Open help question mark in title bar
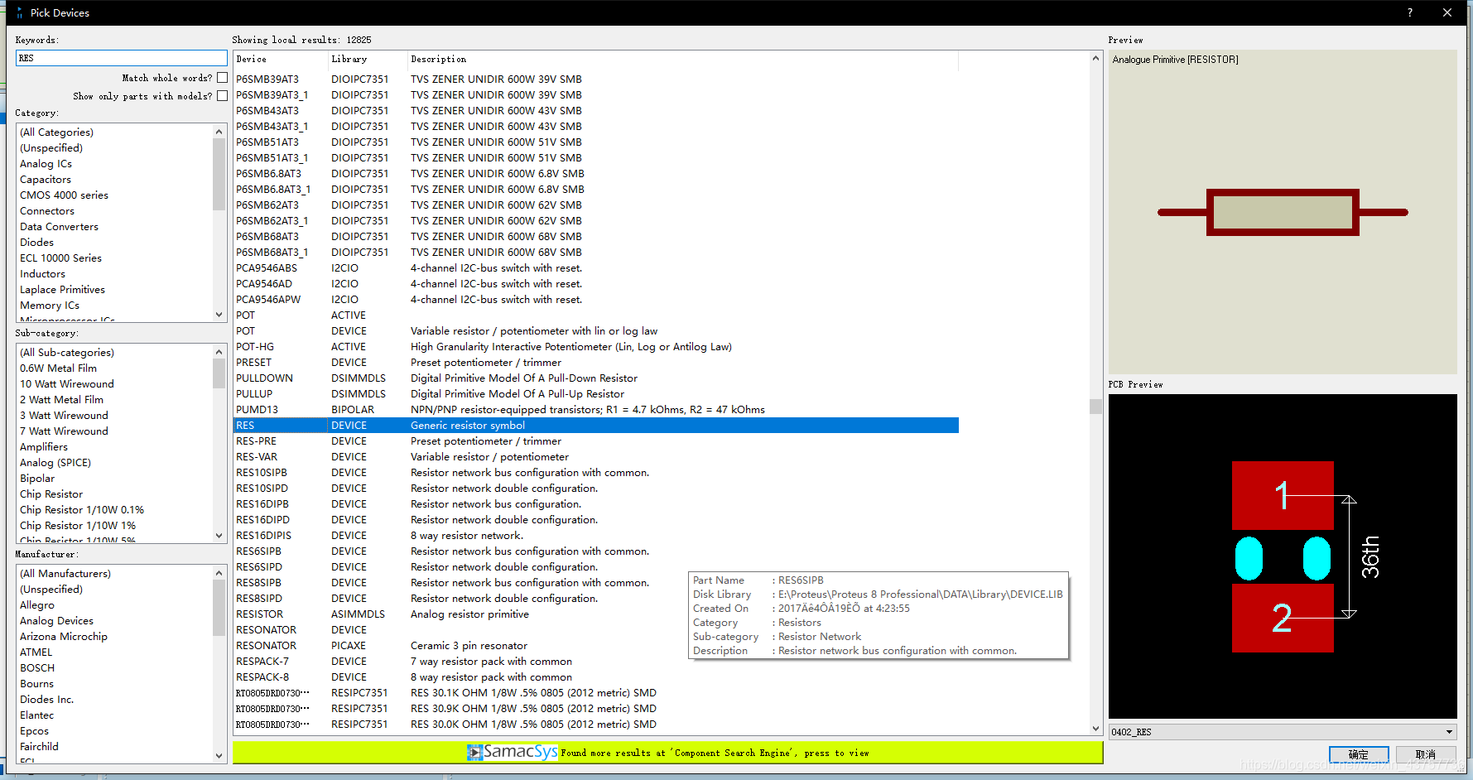The height and width of the screenshot is (780, 1473). coord(1410,12)
